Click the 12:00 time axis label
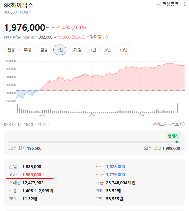The image size is (189, 211). 91,116
